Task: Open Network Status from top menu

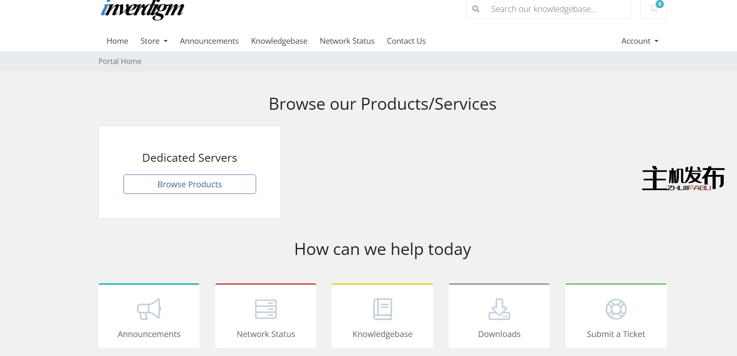Action: pyautogui.click(x=347, y=41)
